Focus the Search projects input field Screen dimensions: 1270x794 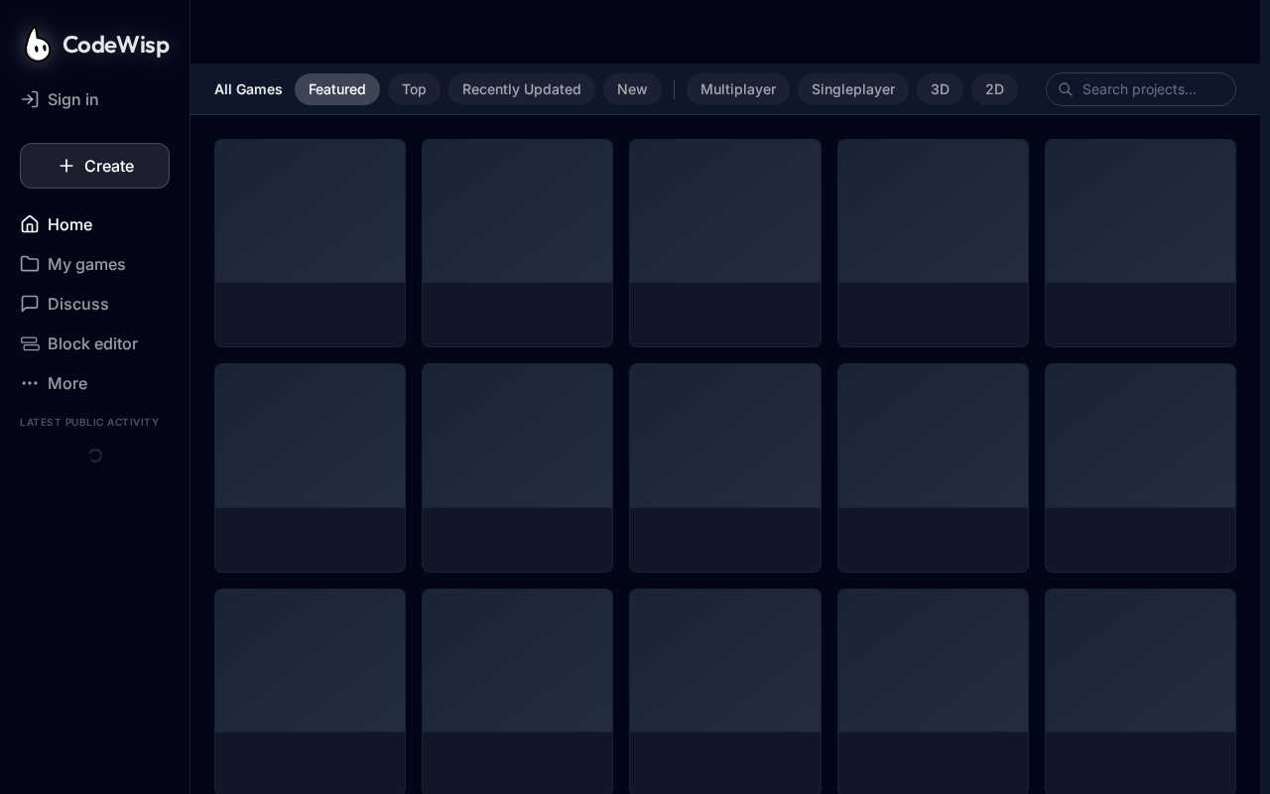pos(1151,89)
